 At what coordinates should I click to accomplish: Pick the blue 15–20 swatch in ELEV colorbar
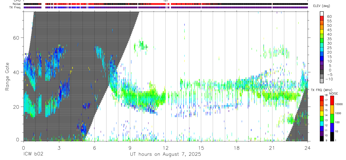pyautogui.click(x=322, y=54)
